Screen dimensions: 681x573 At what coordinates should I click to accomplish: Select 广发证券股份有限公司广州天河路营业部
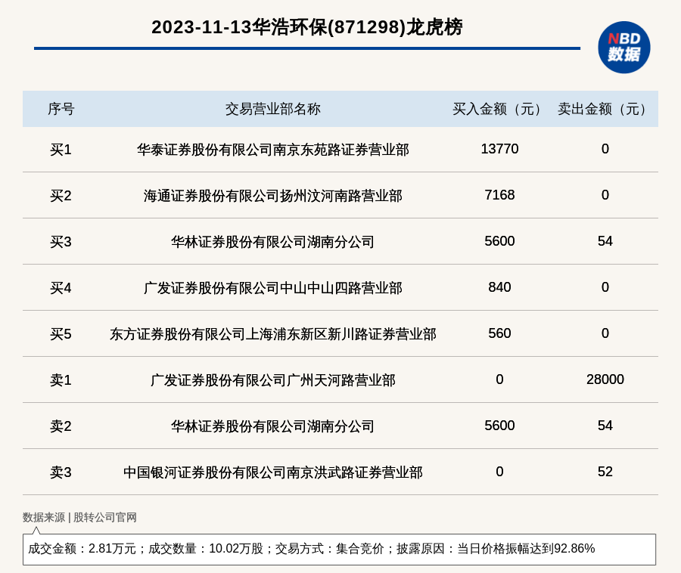click(272, 380)
